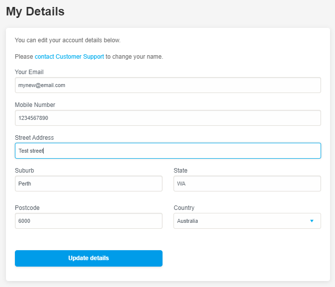Viewport: 335px width, 287px height.
Task: Click the Country label
Action: 184,208
